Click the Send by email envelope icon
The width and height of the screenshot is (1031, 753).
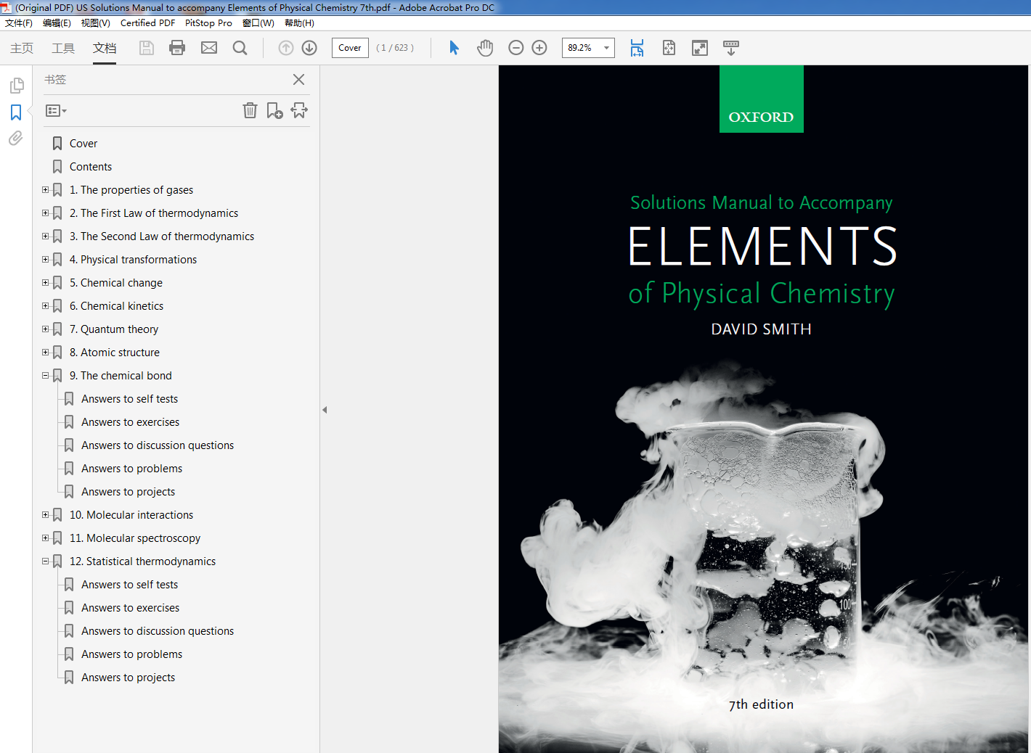click(x=209, y=48)
